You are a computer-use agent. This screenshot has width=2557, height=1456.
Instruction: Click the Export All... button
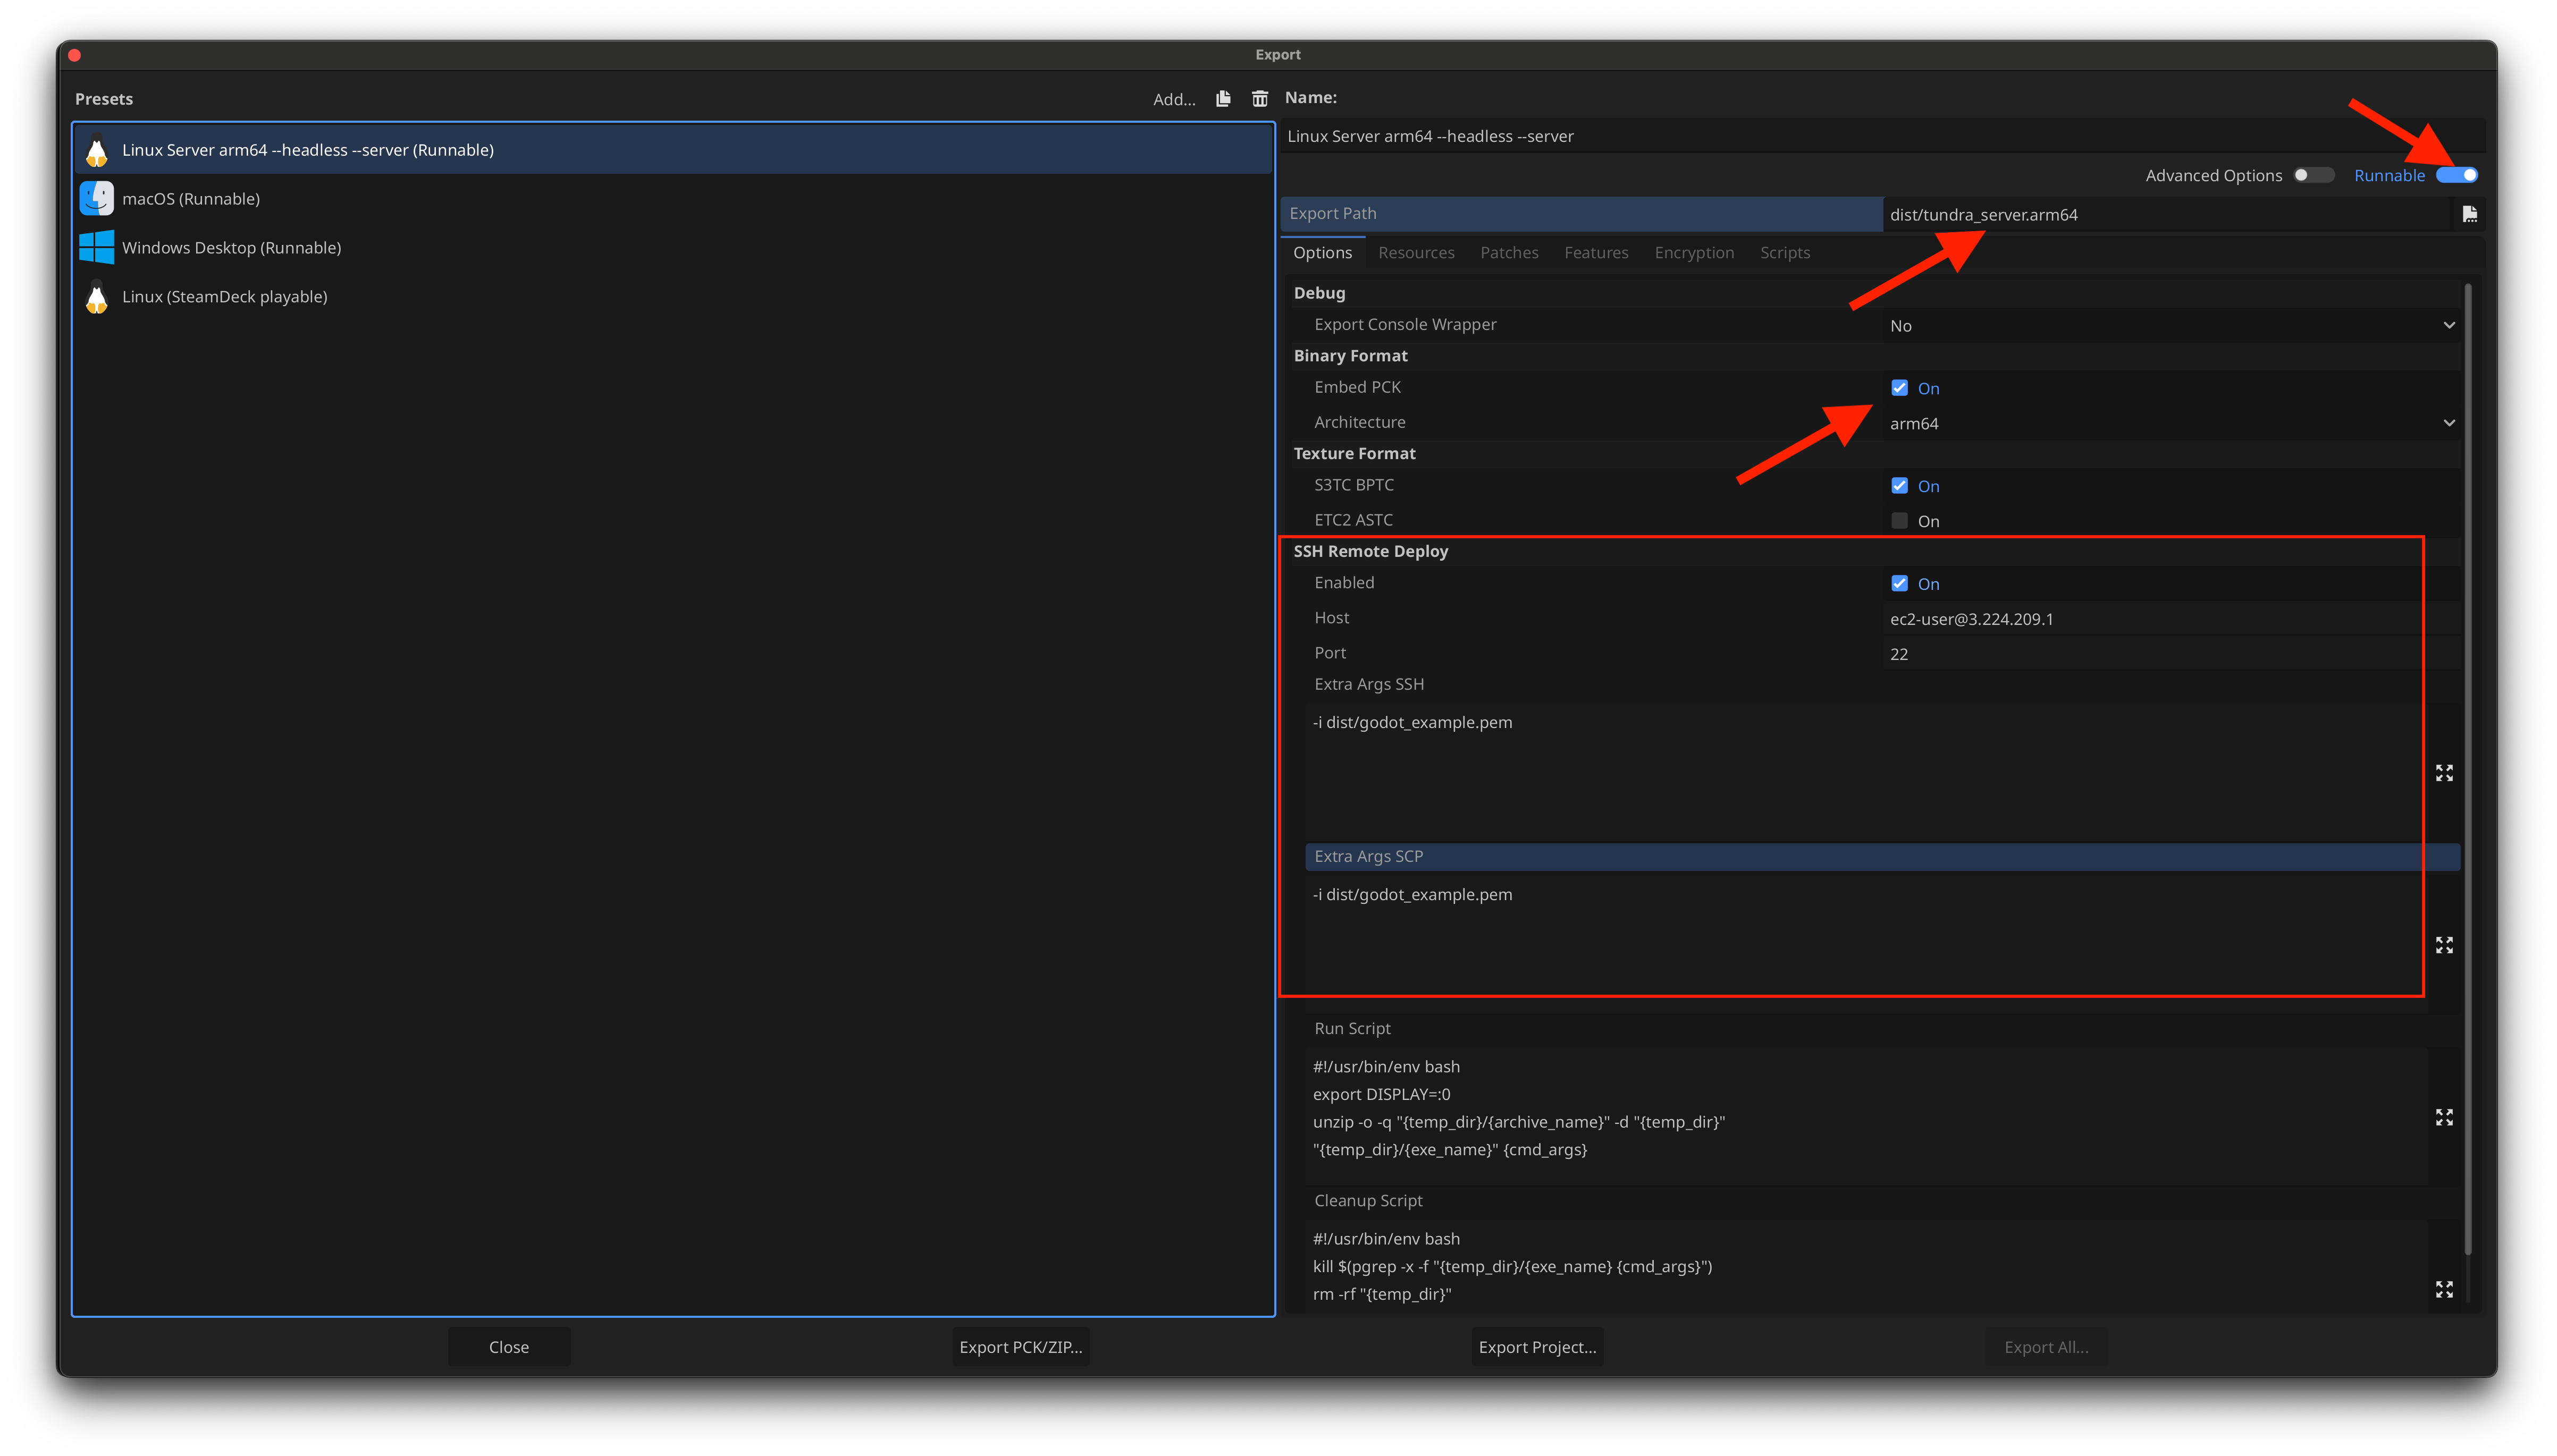pyautogui.click(x=2046, y=1347)
